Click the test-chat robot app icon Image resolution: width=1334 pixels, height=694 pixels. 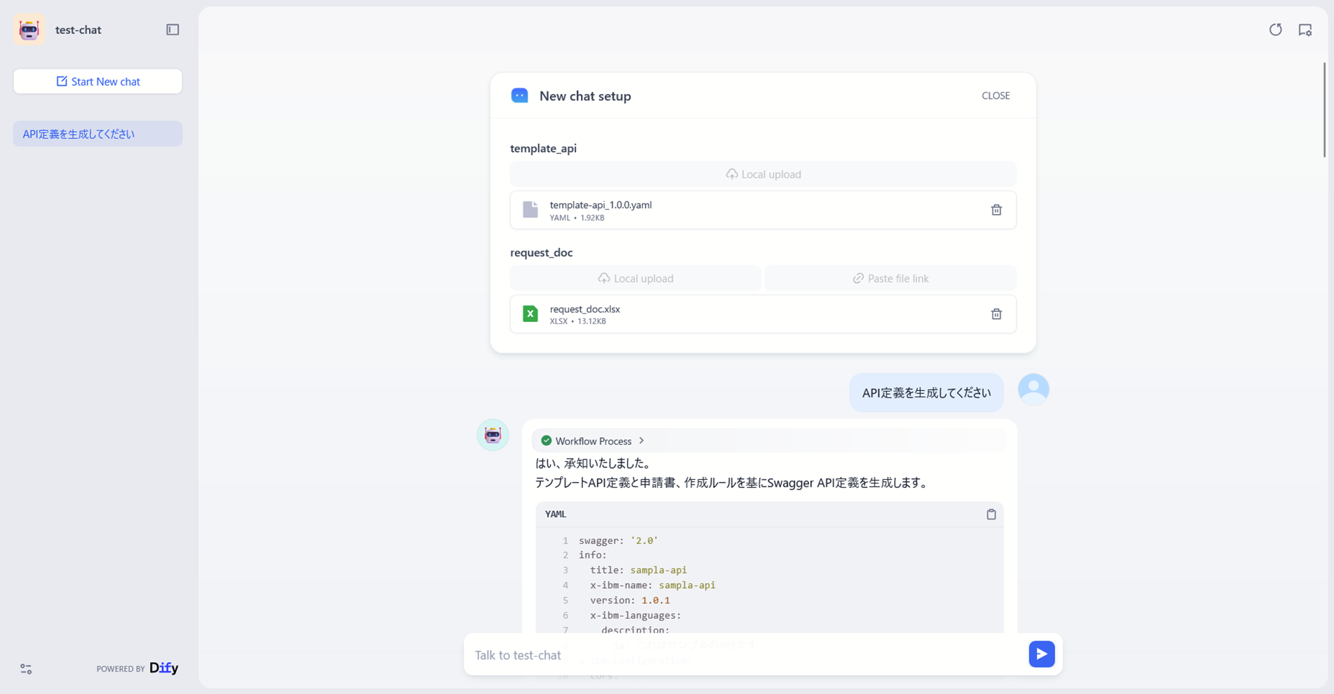tap(29, 29)
